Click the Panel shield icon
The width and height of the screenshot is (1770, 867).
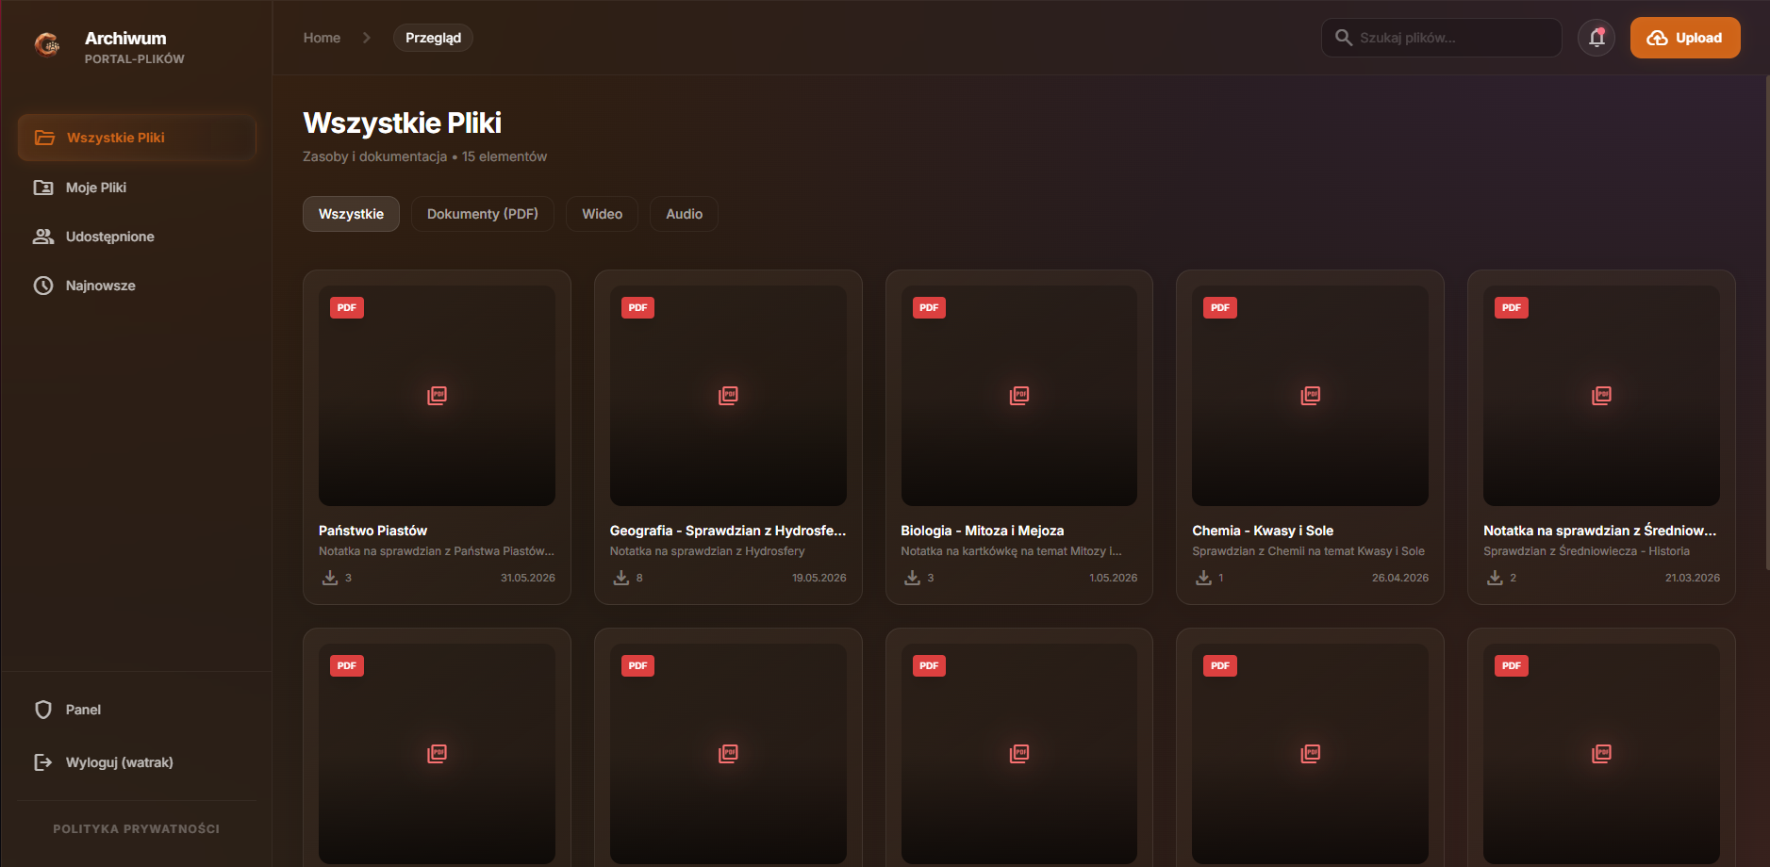coord(43,710)
